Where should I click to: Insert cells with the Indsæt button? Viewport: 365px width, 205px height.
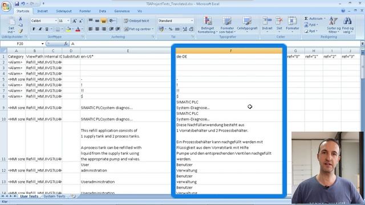click(267, 24)
